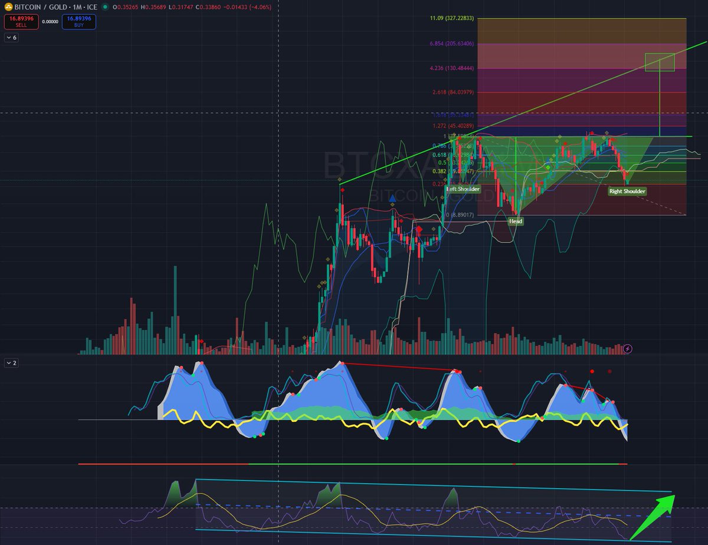Select the green target rectangle drawing

[660, 62]
